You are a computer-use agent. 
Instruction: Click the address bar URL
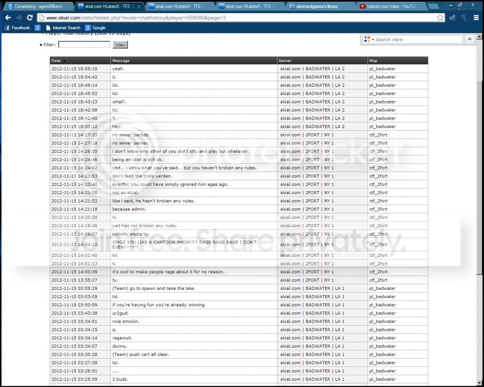pyautogui.click(x=136, y=18)
